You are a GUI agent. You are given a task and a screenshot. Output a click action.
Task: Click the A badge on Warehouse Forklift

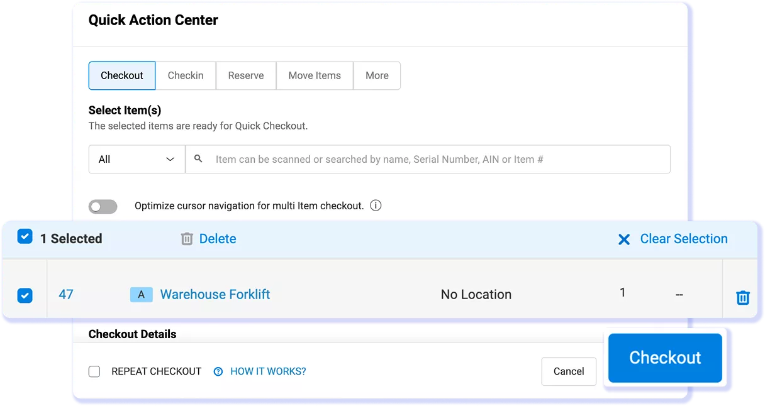[142, 294]
